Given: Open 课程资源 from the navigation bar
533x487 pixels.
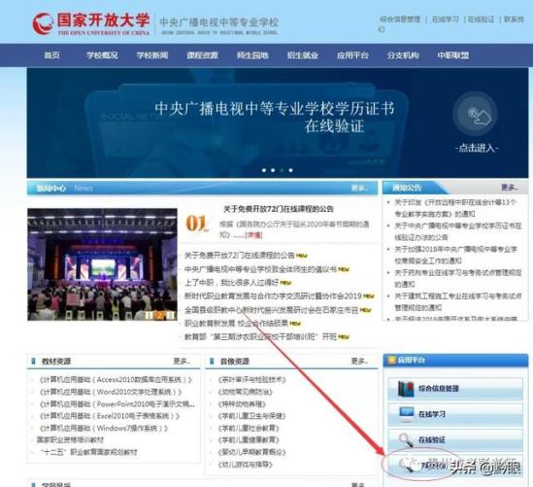Looking at the screenshot, I should coord(202,55).
